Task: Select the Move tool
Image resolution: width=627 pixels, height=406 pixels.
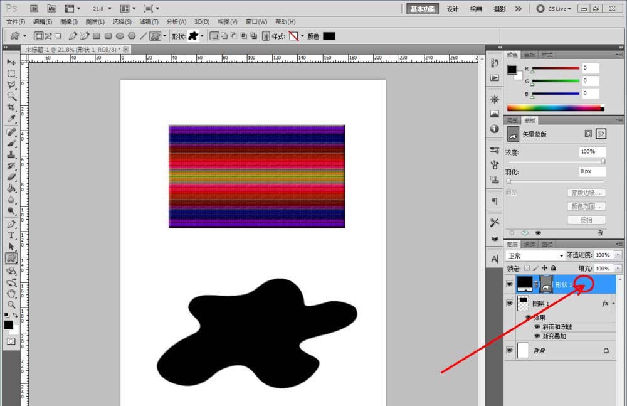Action: click(11, 62)
